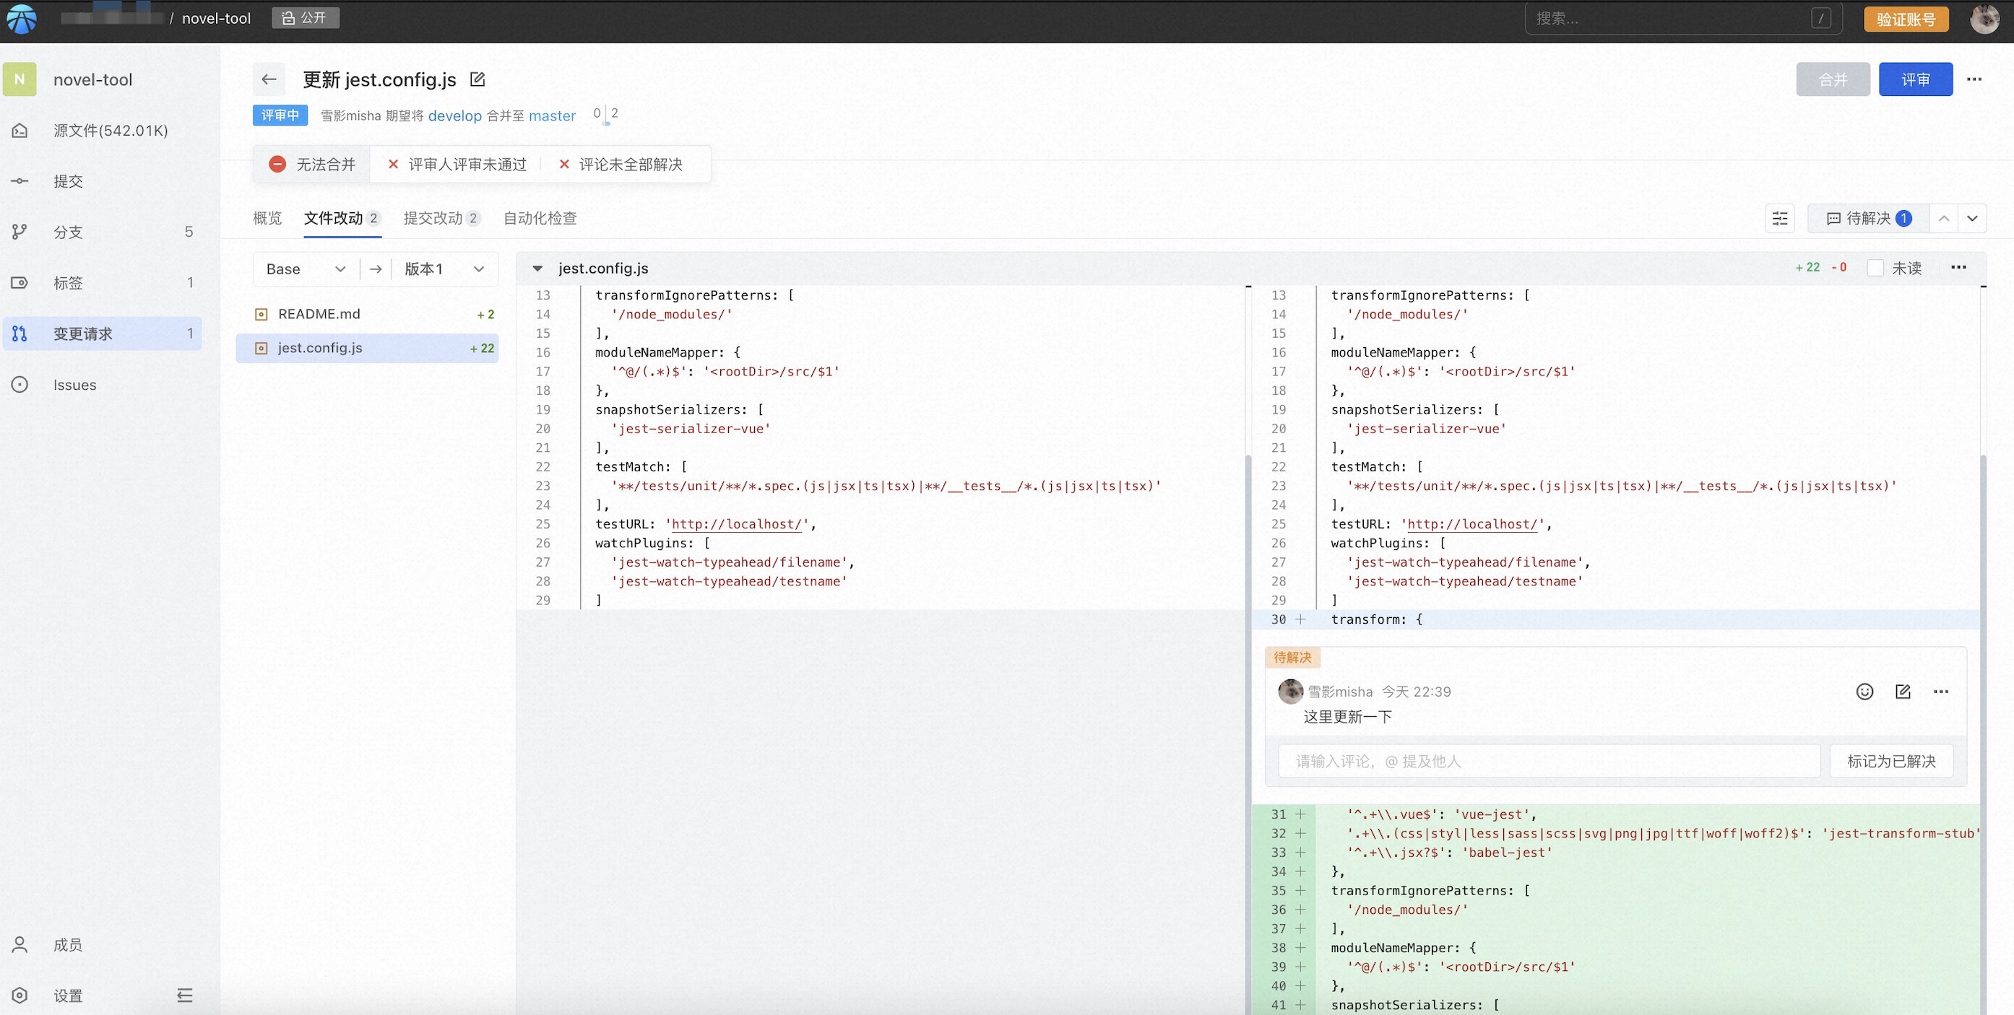Screen dimensions: 2014x1015
Task: Open comment more actions menu
Action: tap(1940, 692)
